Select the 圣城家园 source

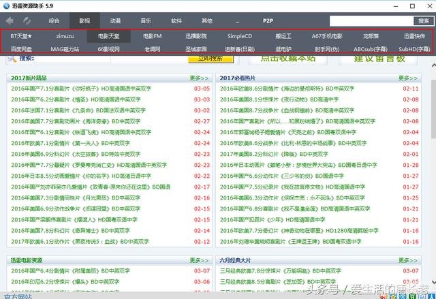tap(196, 49)
